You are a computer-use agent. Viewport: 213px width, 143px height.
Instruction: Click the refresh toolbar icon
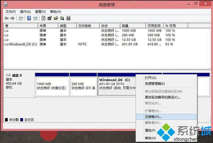click(x=43, y=18)
